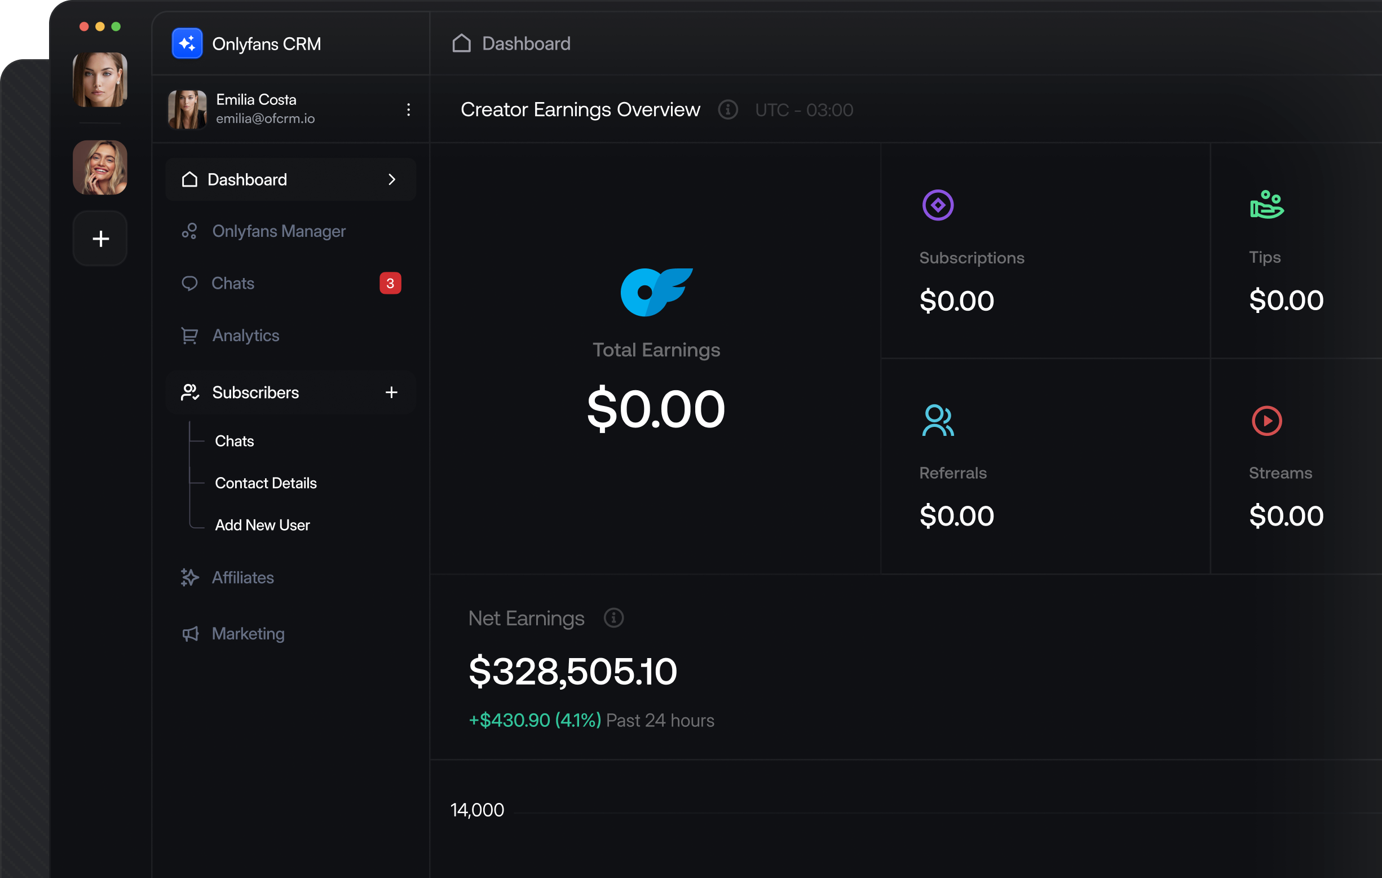Click the Subscriptions $0.00 amount
1382x878 pixels.
pyautogui.click(x=957, y=301)
